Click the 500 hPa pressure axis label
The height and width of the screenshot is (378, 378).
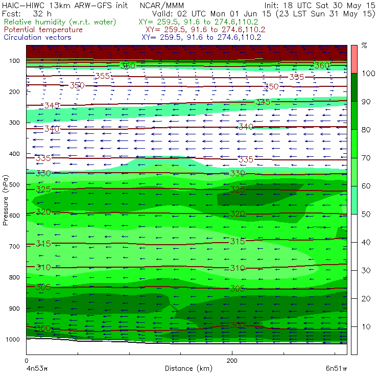point(14,184)
